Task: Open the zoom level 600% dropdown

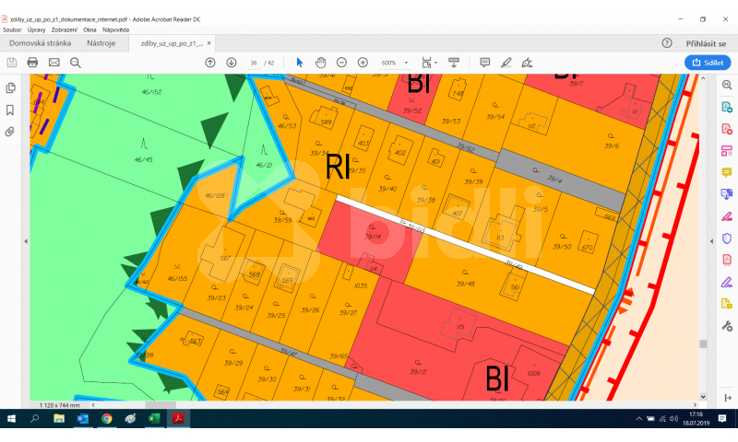Action: [394, 63]
